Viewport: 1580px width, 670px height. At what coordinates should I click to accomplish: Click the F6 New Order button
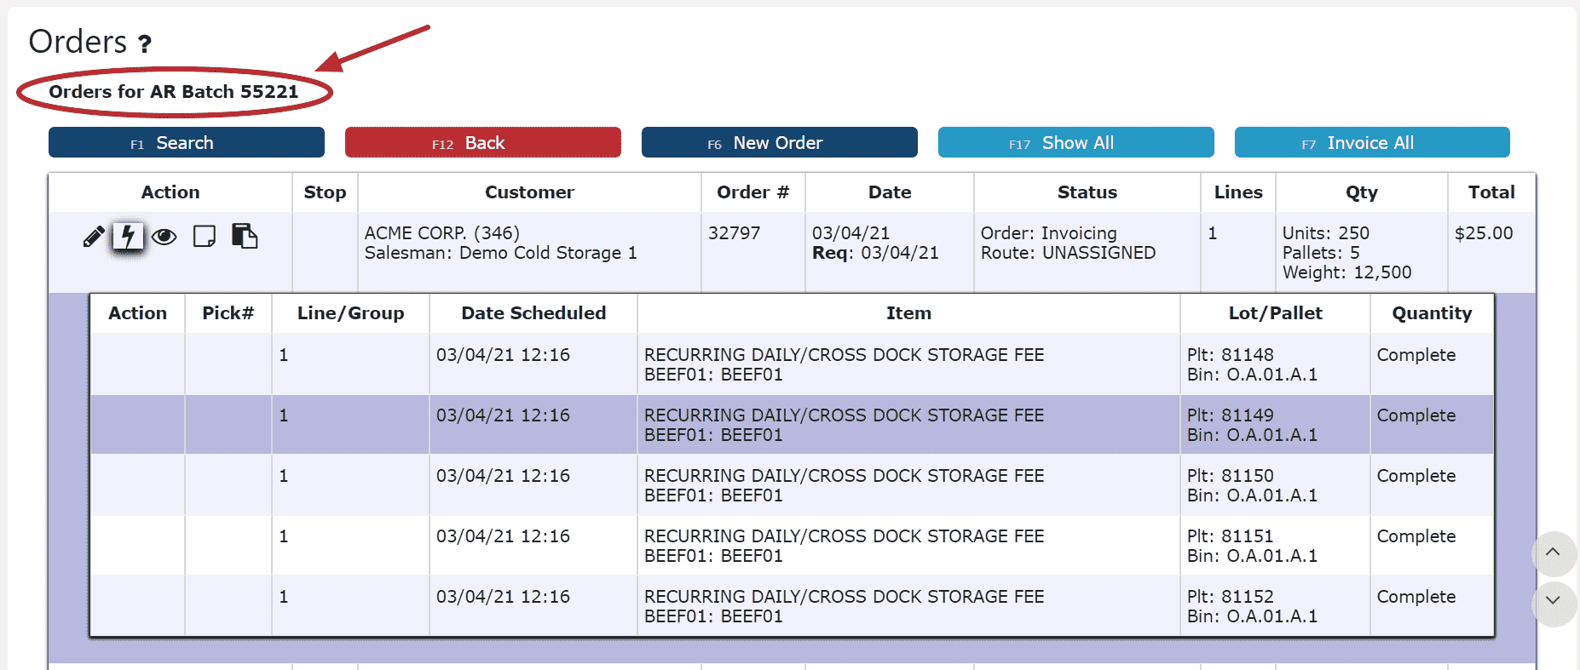780,142
